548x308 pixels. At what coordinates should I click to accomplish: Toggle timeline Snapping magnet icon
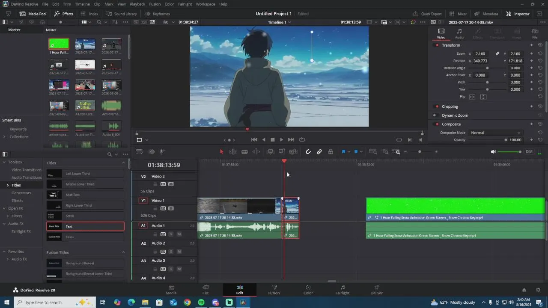308,152
